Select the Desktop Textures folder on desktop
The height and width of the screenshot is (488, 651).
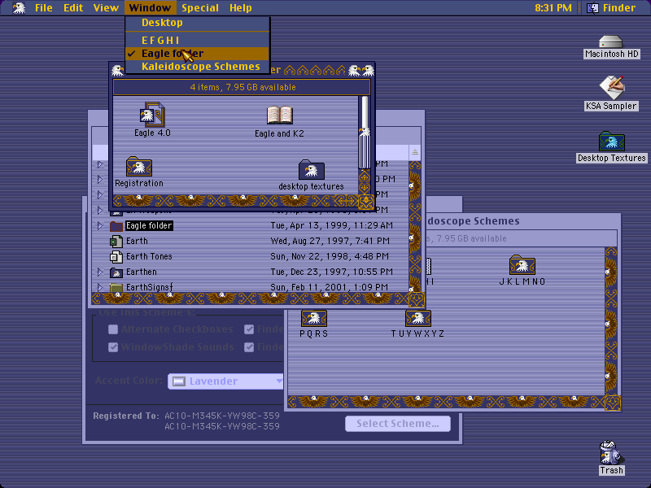pyautogui.click(x=612, y=141)
